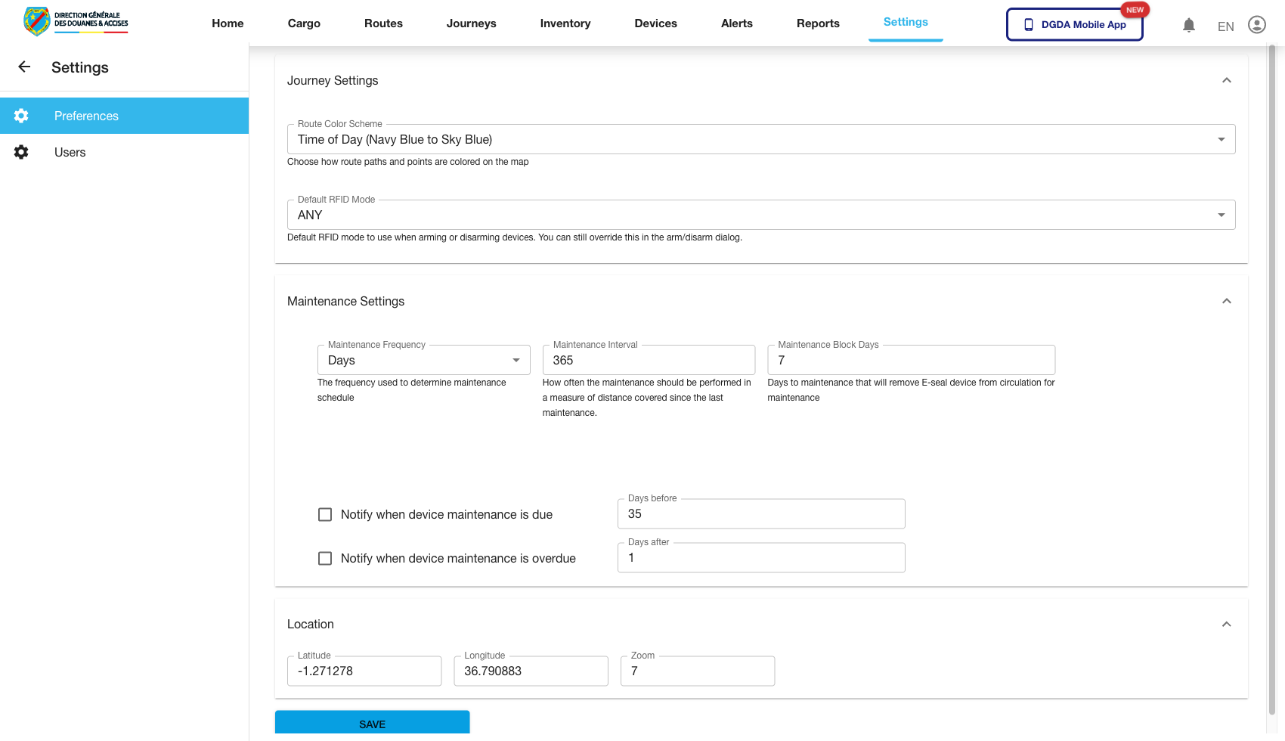
Task: Click the SAVE button
Action: (x=372, y=723)
